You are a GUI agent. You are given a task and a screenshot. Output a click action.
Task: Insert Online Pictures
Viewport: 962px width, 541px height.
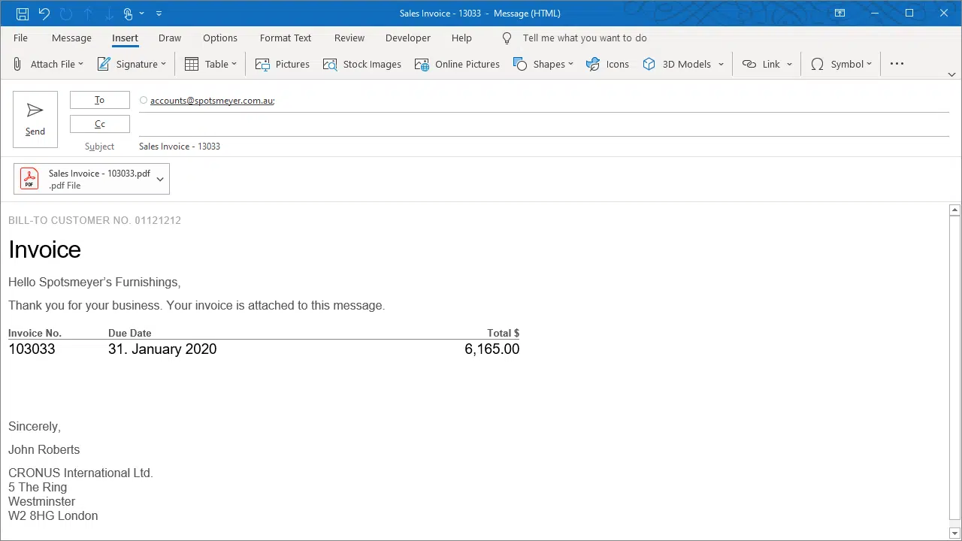point(457,64)
